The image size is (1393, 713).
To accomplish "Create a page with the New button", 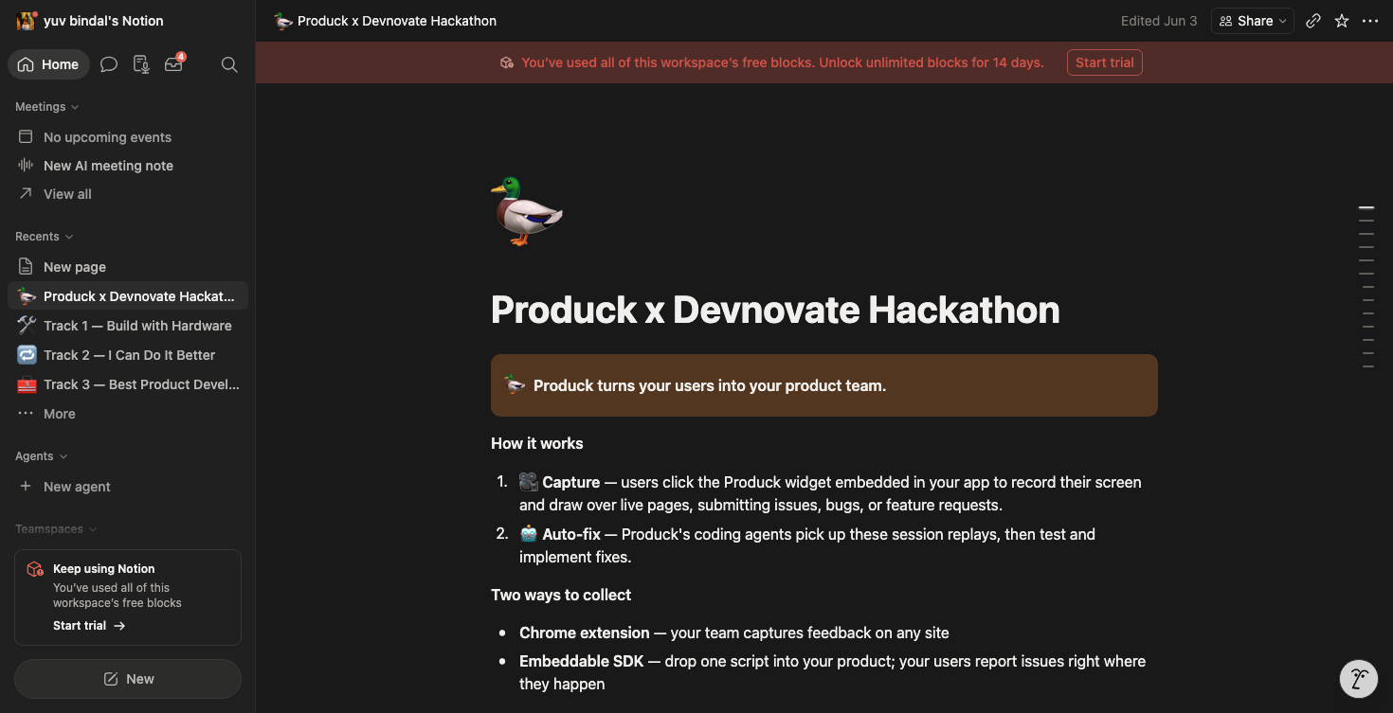I will 128,679.
